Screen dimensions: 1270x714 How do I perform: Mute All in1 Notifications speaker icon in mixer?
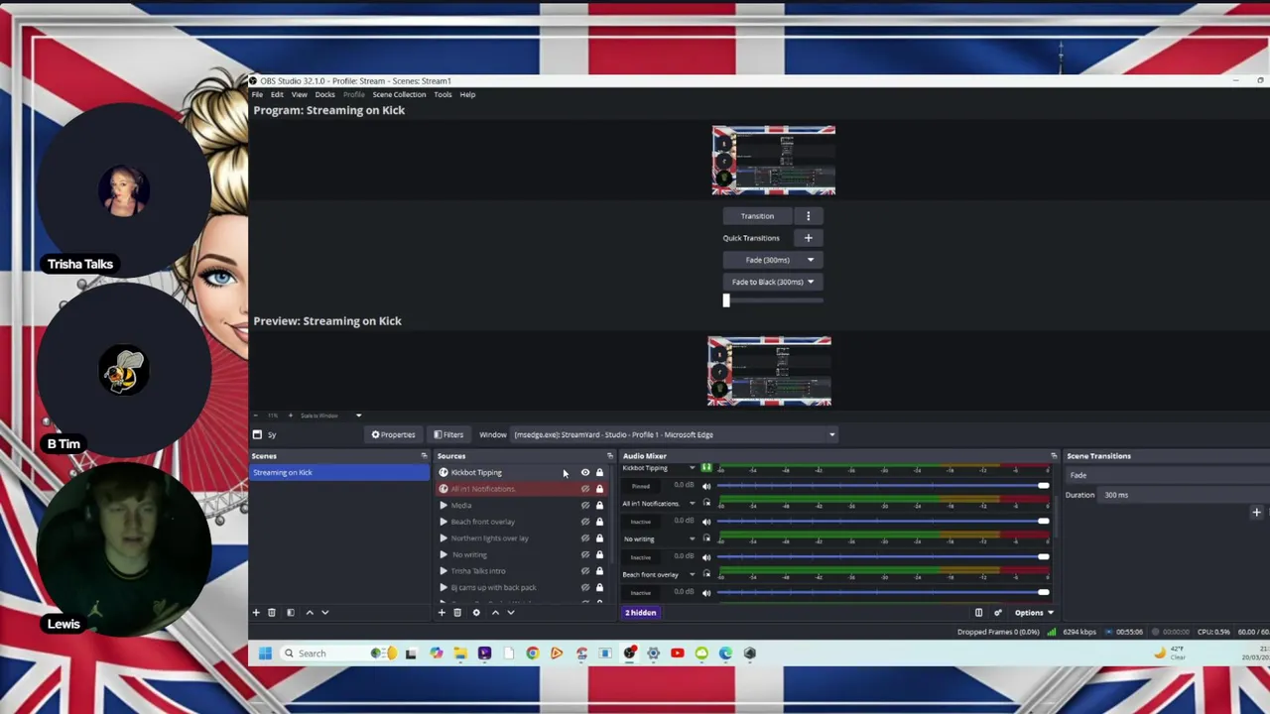pos(706,522)
